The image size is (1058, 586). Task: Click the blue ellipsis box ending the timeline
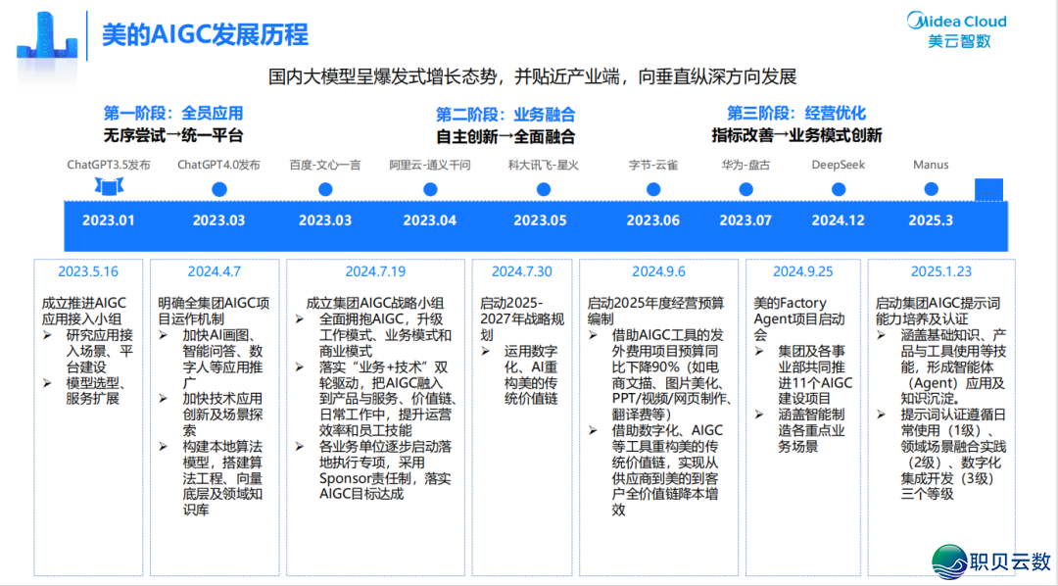click(x=988, y=190)
